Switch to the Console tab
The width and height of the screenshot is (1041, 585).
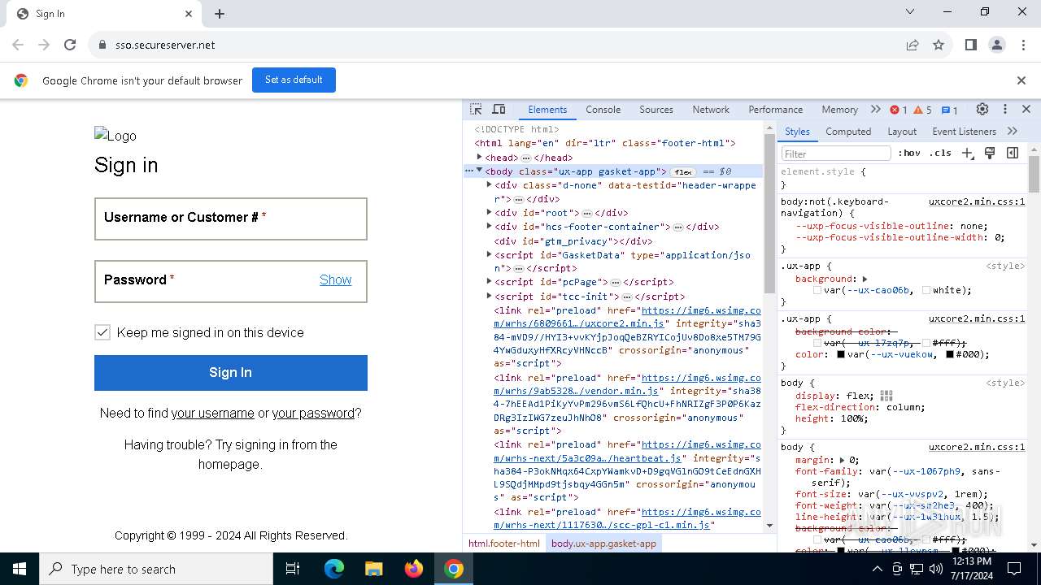pyautogui.click(x=603, y=110)
